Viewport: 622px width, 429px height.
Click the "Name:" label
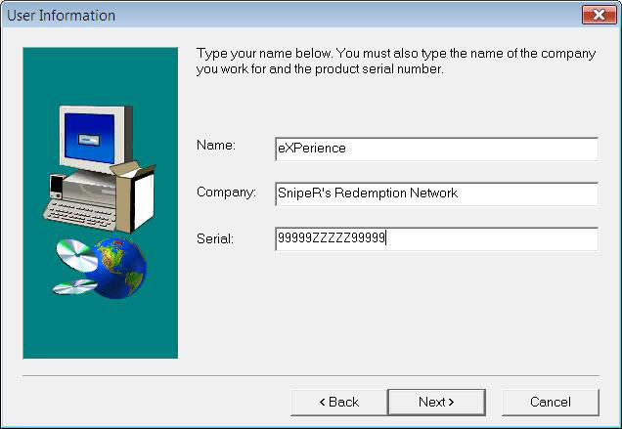(x=216, y=145)
